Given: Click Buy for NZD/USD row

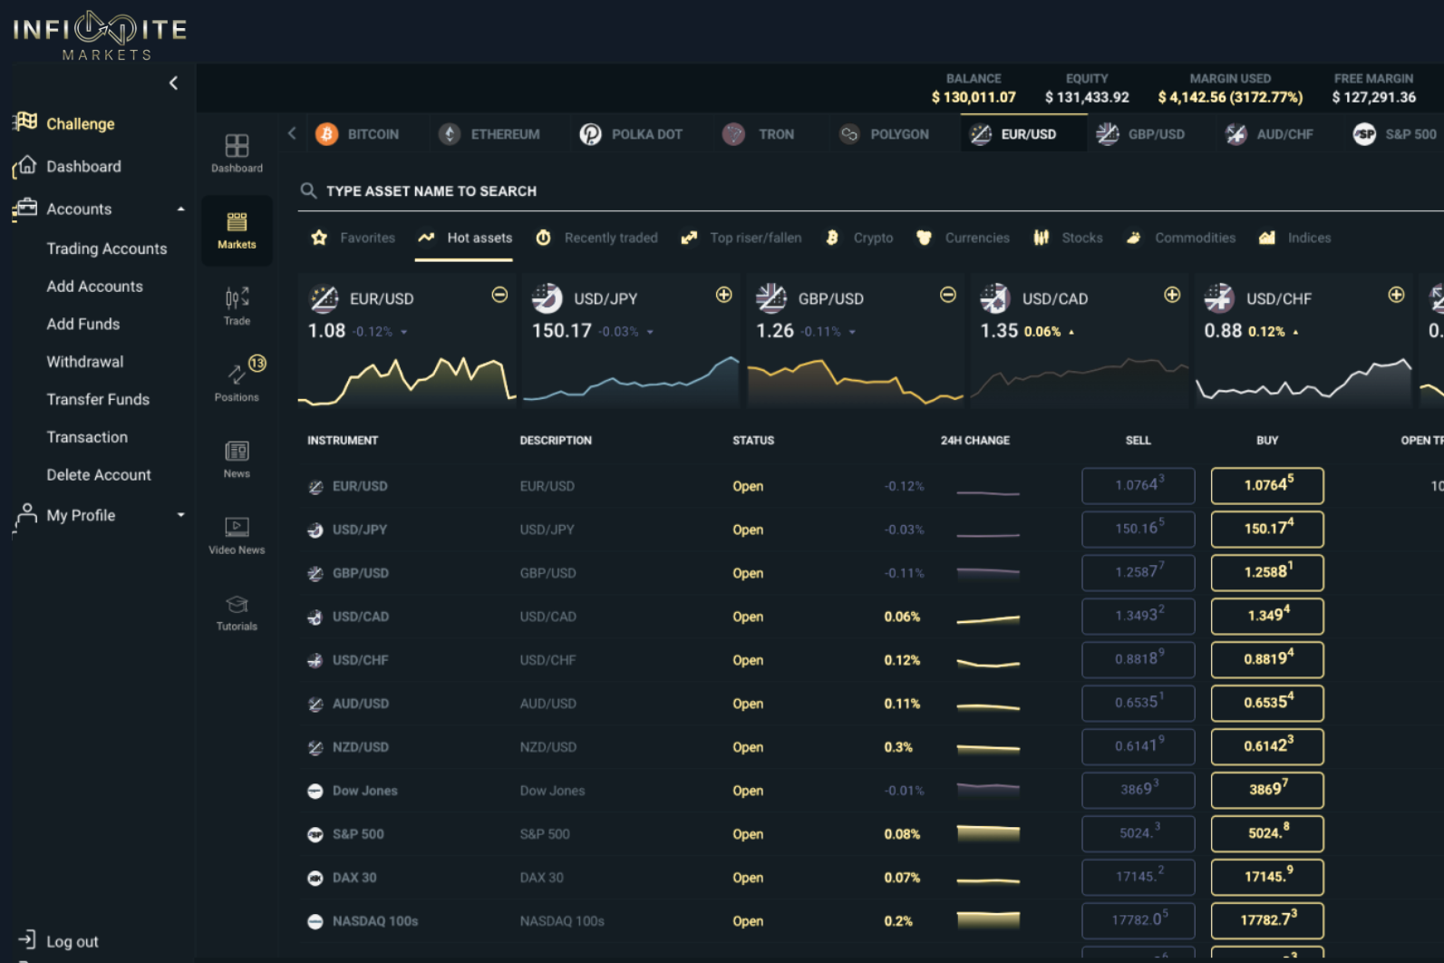Looking at the screenshot, I should (x=1267, y=747).
